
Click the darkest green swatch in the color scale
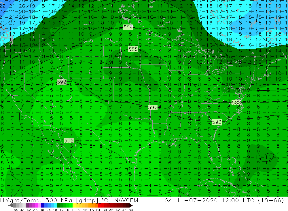pos(58,206)
